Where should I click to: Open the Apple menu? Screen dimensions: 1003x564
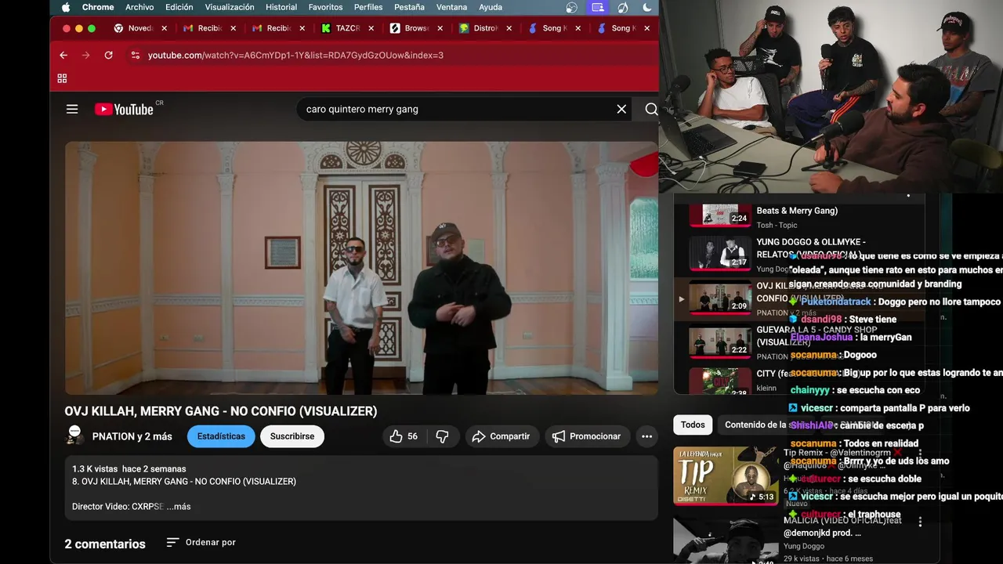[x=66, y=7]
